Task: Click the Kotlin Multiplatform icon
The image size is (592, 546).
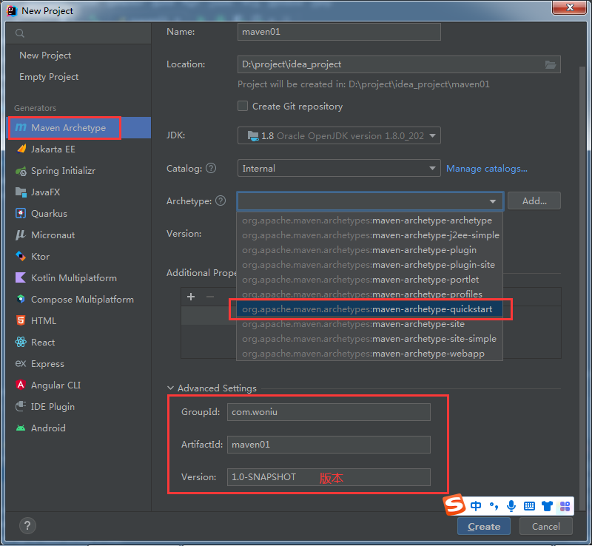Action: point(21,278)
